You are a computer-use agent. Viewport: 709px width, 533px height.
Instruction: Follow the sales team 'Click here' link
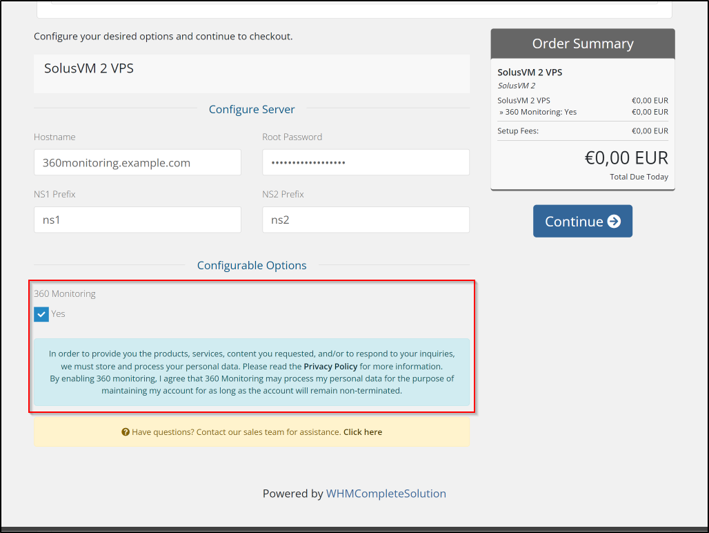tap(363, 432)
